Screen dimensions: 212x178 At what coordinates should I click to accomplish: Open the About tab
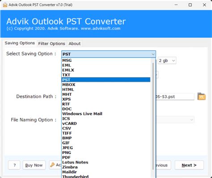(74, 43)
